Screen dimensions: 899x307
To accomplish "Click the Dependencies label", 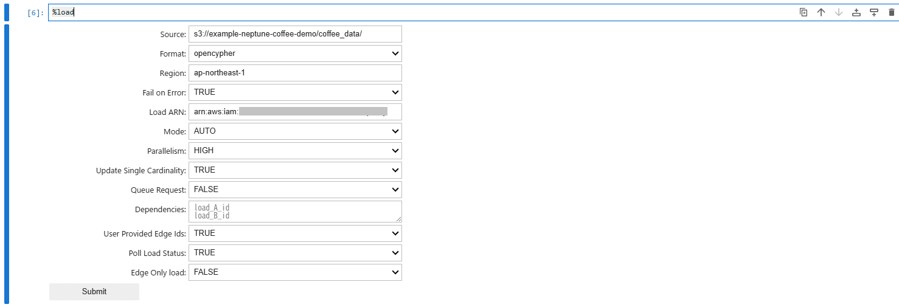I will tap(161, 210).
